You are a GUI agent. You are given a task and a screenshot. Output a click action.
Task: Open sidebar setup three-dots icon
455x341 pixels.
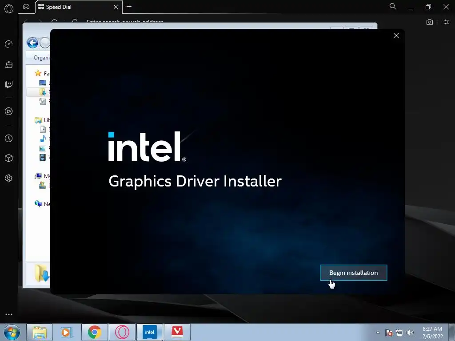(9, 314)
